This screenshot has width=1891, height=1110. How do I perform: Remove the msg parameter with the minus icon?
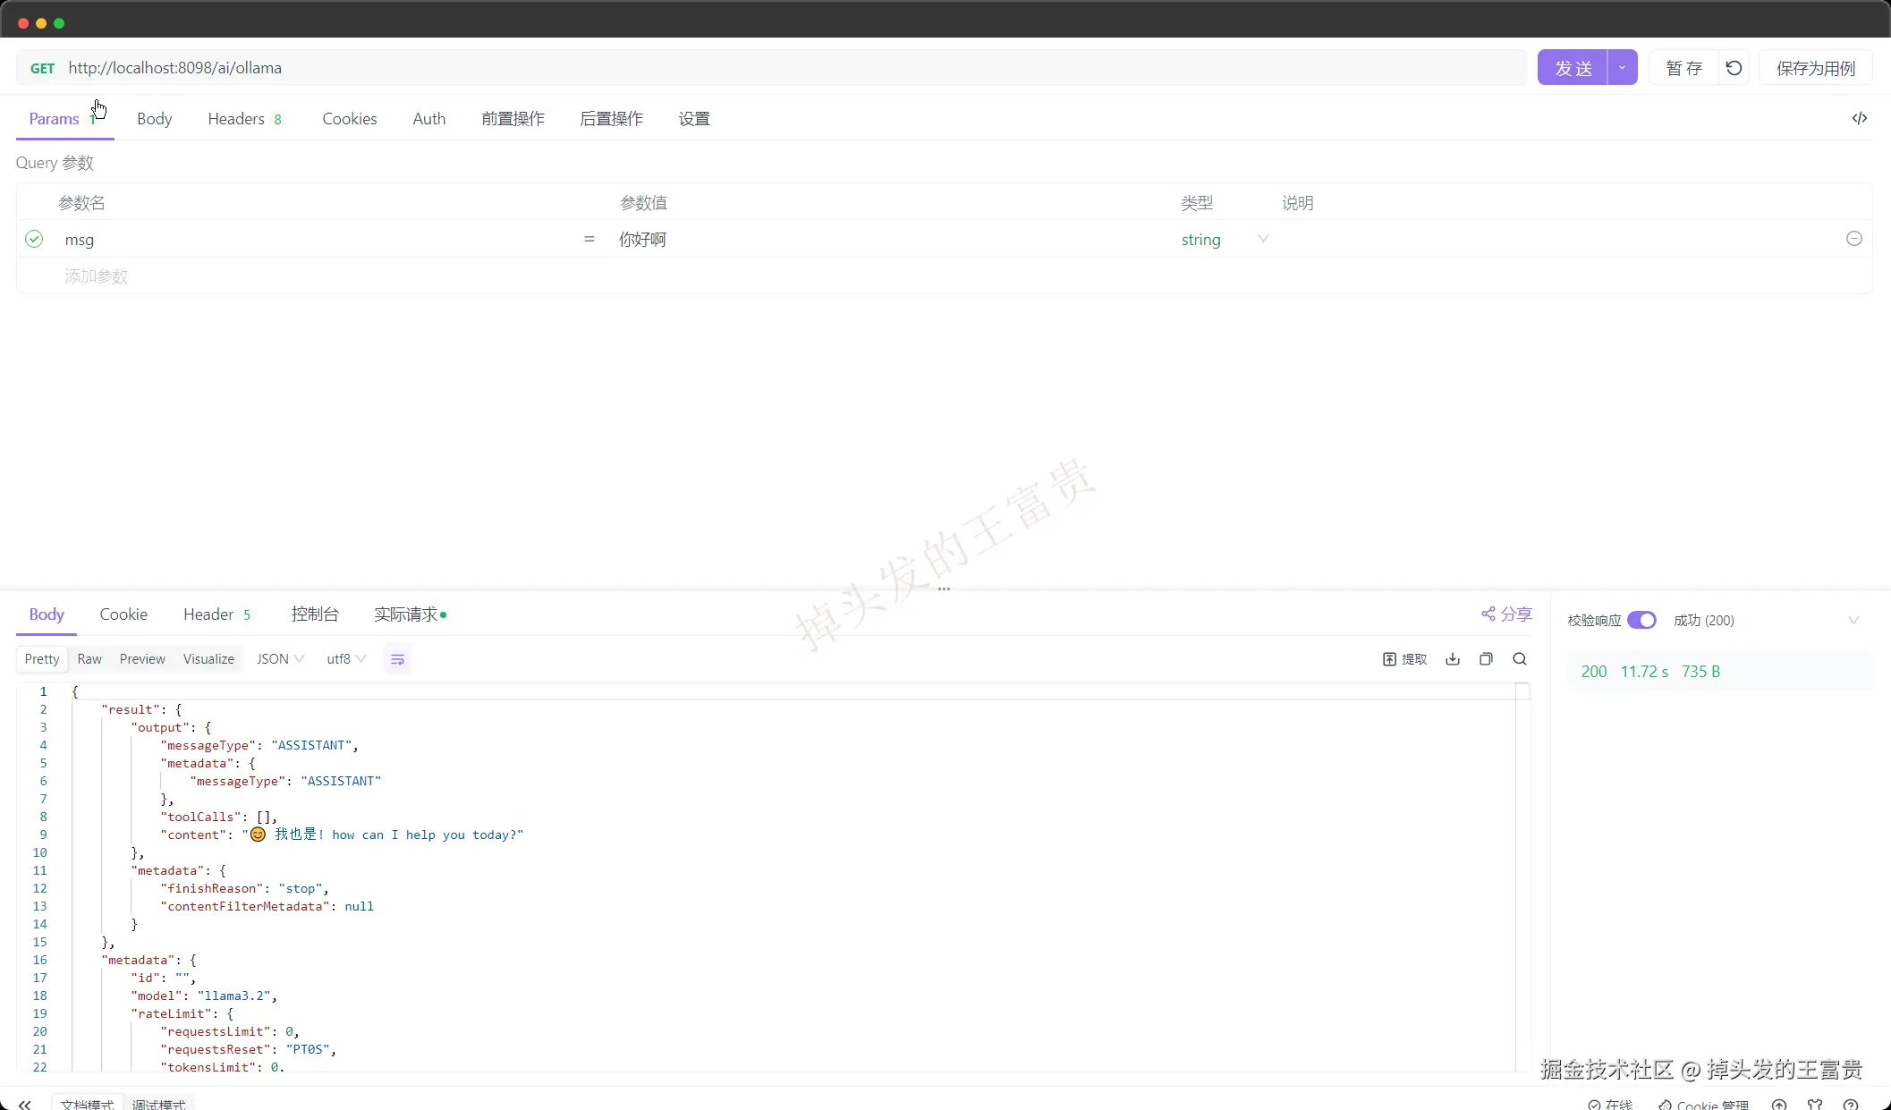click(1853, 239)
